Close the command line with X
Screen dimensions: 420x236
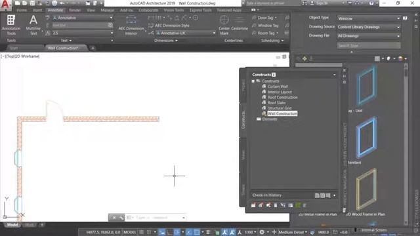click(x=114, y=218)
